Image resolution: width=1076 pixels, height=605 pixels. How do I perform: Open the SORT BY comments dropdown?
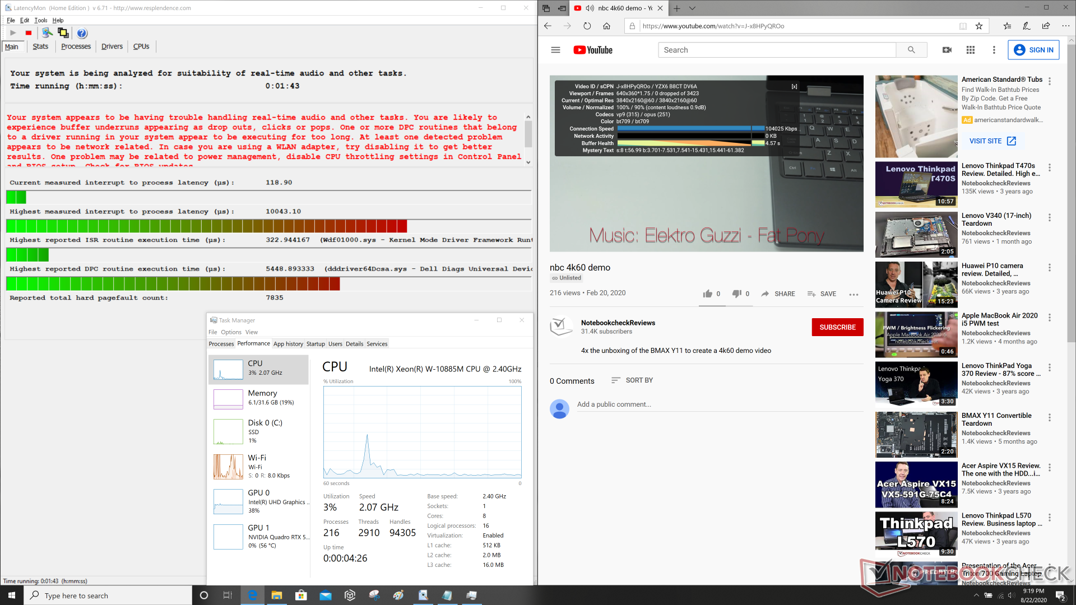[632, 380]
